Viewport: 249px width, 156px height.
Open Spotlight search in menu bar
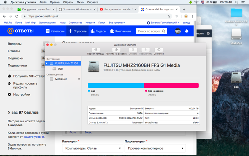(x=237, y=2)
